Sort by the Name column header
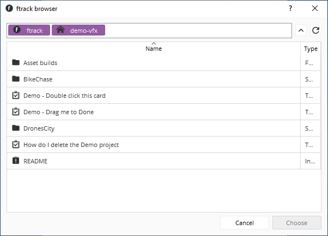 click(x=154, y=49)
